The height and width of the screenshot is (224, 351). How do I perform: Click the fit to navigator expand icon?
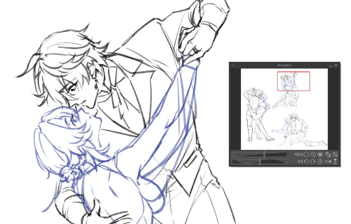pos(335,154)
